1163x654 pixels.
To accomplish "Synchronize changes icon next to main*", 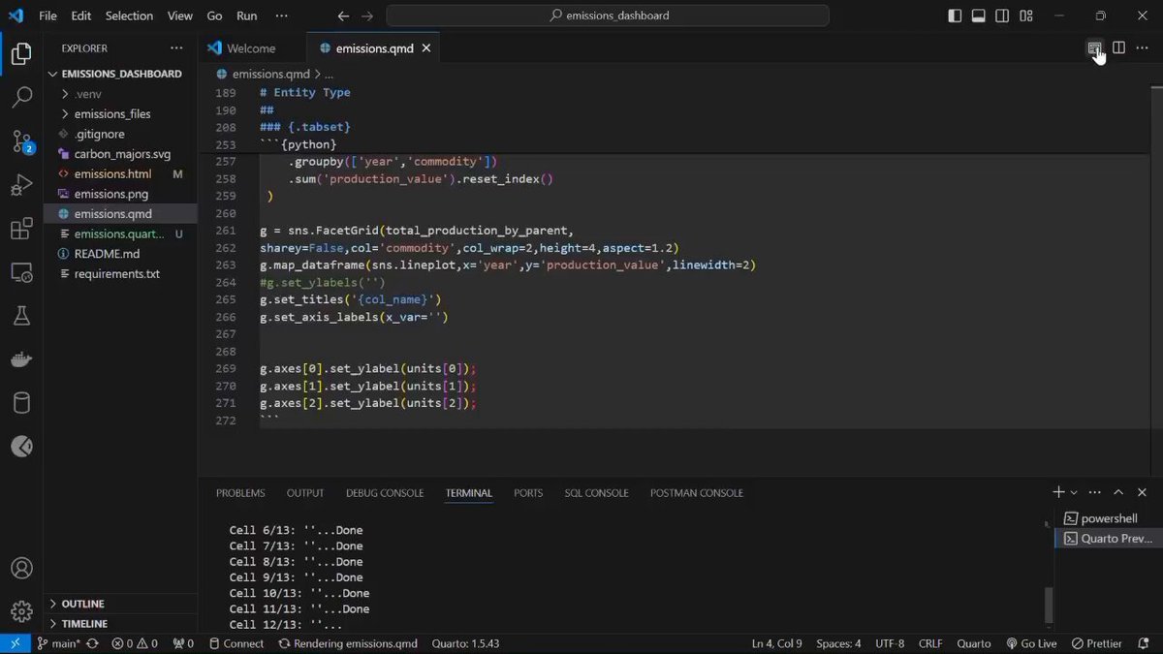I will coord(92,643).
